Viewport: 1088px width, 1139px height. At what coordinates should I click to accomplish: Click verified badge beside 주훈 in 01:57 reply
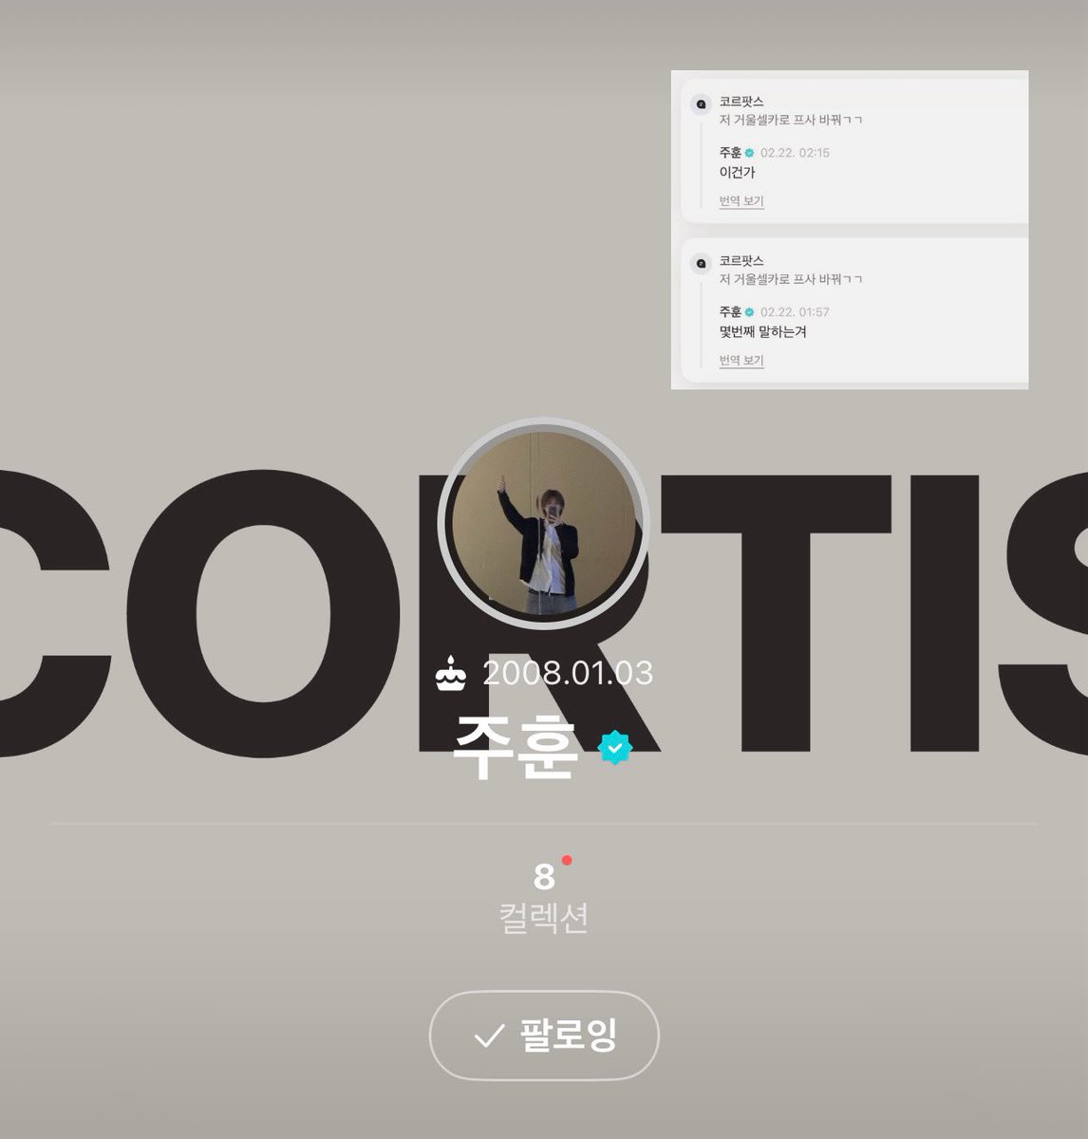coord(750,312)
